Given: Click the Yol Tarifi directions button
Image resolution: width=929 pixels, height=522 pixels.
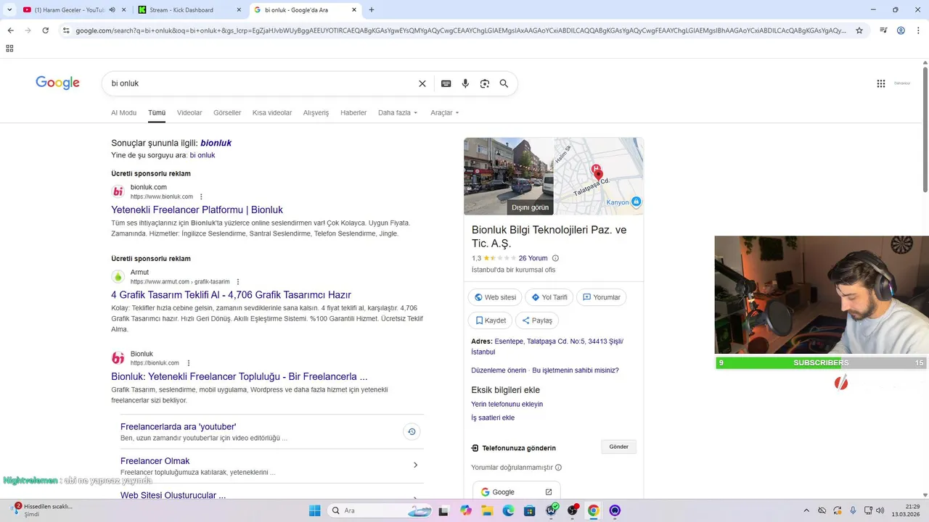Looking at the screenshot, I should [x=549, y=297].
